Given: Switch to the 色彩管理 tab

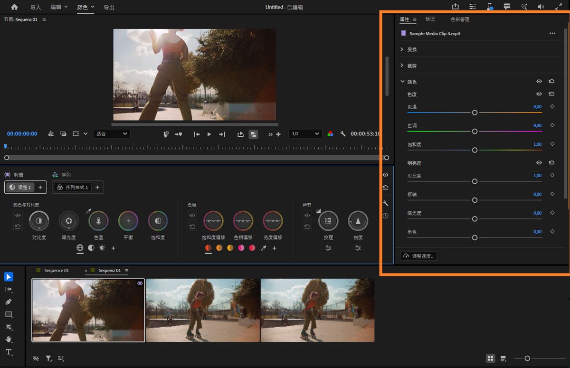Looking at the screenshot, I should (x=460, y=19).
